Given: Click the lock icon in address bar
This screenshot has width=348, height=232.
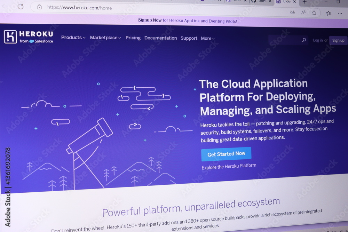Looking at the screenshot, I should [x=40, y=7].
